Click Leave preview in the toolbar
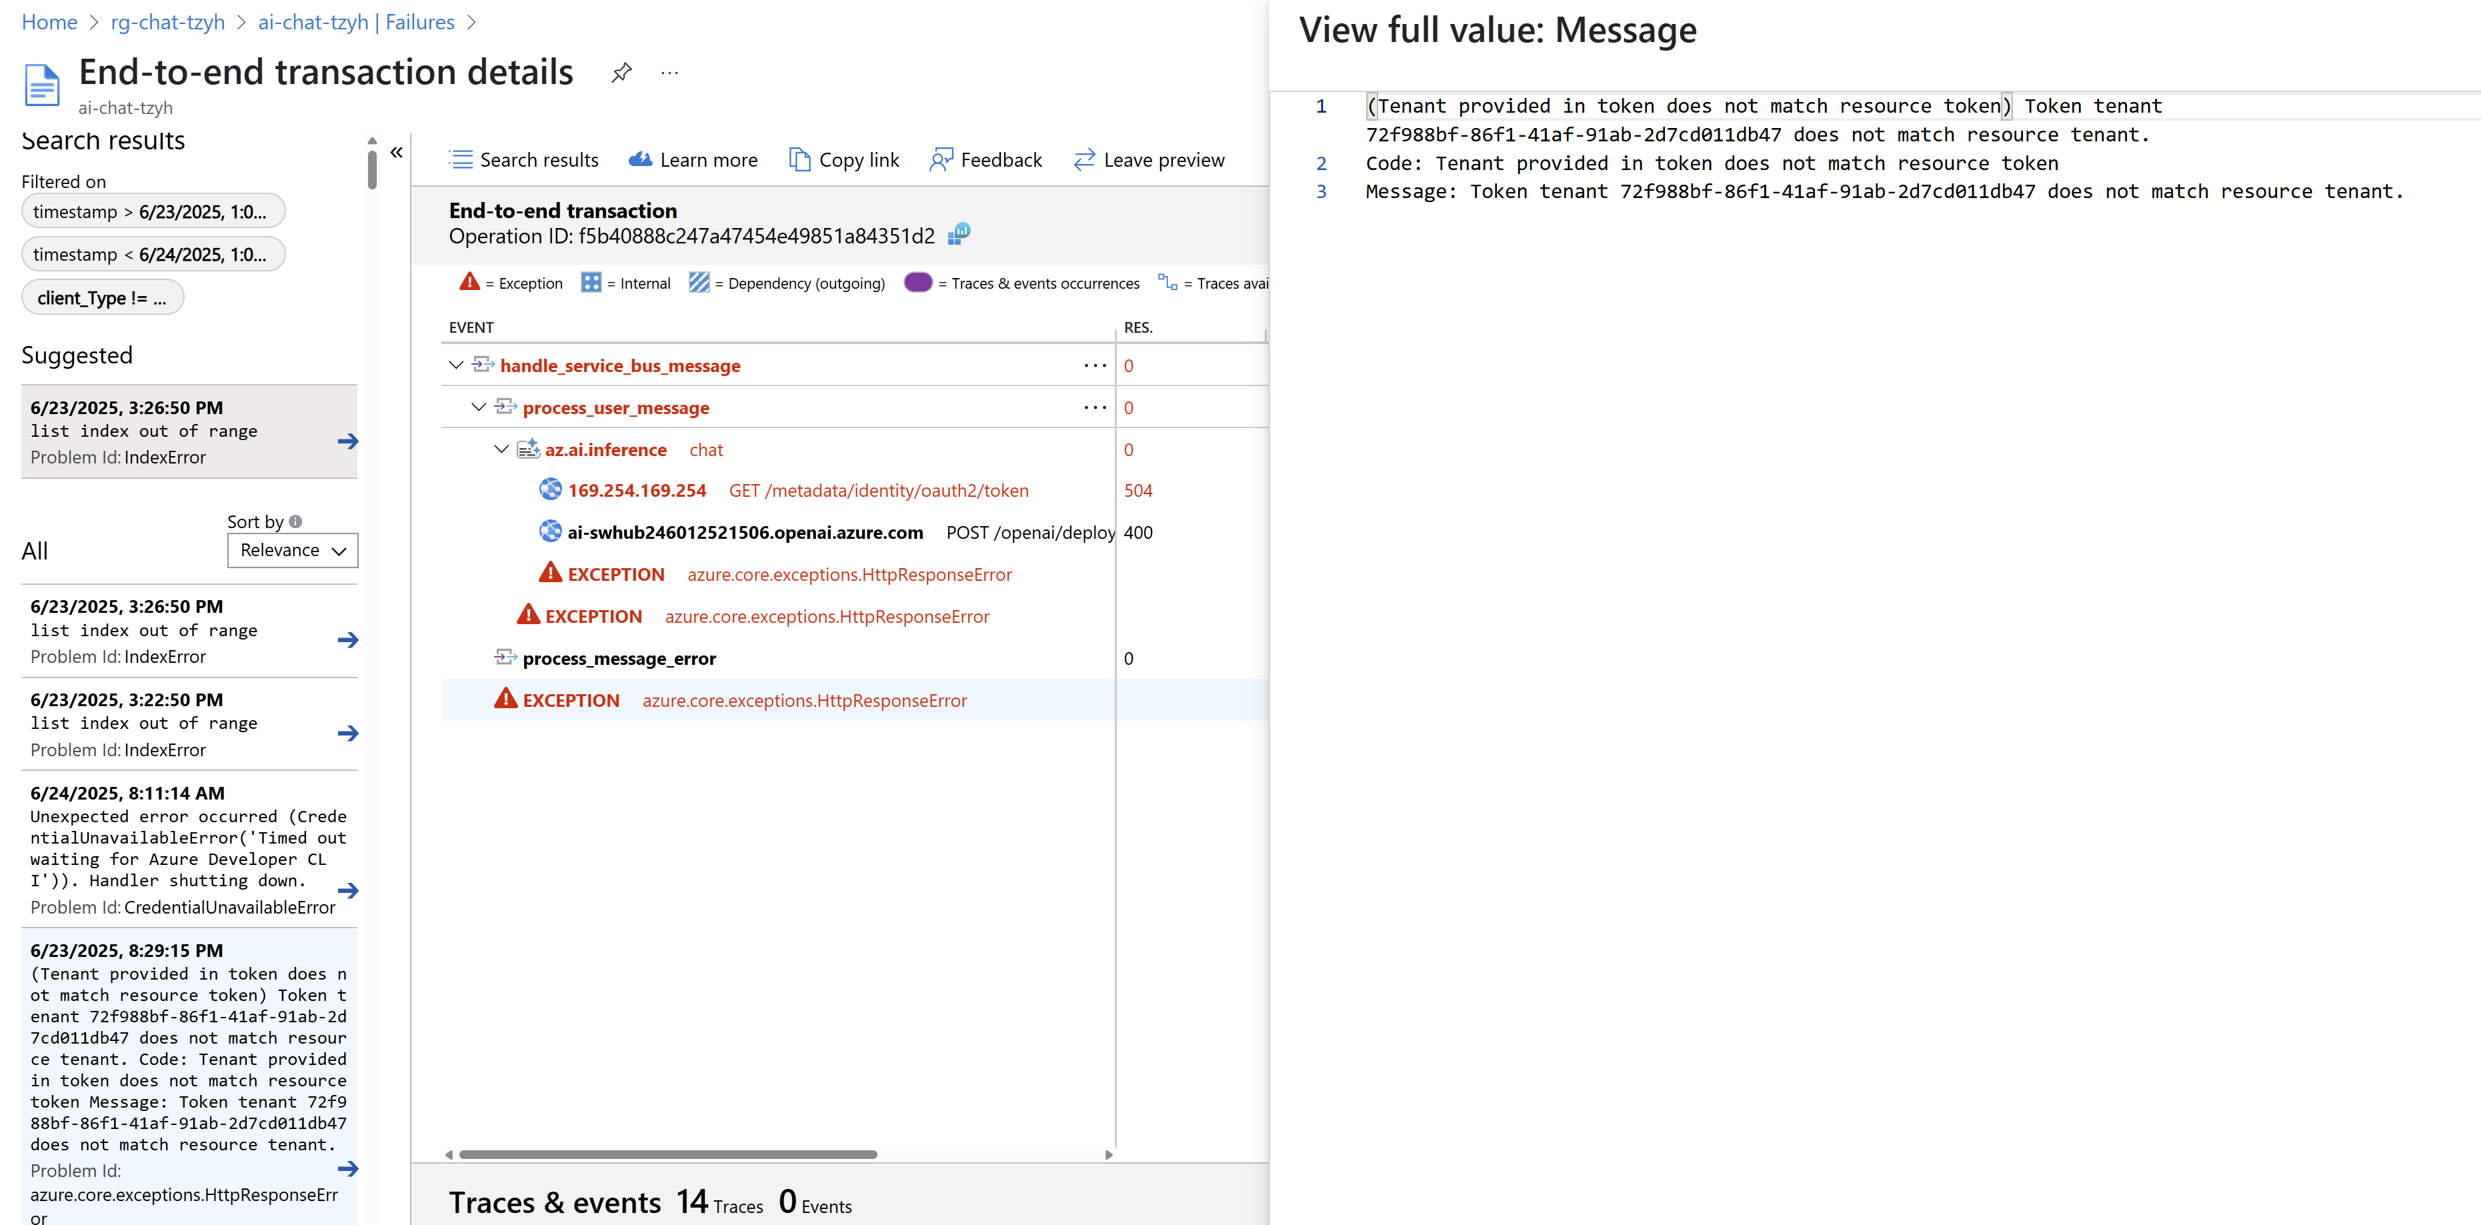Image resolution: width=2481 pixels, height=1225 pixels. tap(1149, 160)
